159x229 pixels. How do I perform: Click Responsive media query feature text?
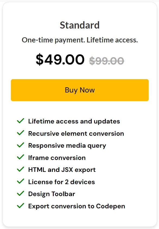point(67,146)
